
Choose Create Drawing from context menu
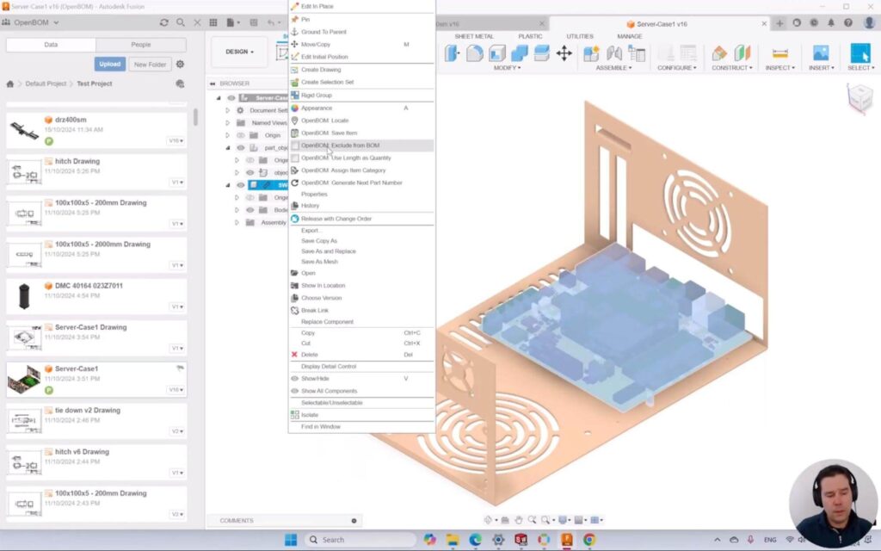321,70
